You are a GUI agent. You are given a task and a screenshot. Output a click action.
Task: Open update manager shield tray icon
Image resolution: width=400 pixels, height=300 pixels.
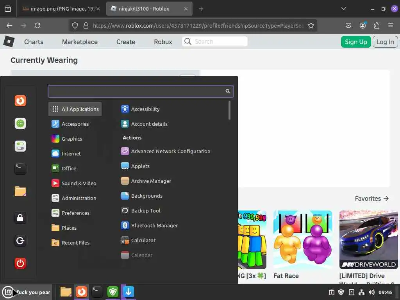point(341,292)
